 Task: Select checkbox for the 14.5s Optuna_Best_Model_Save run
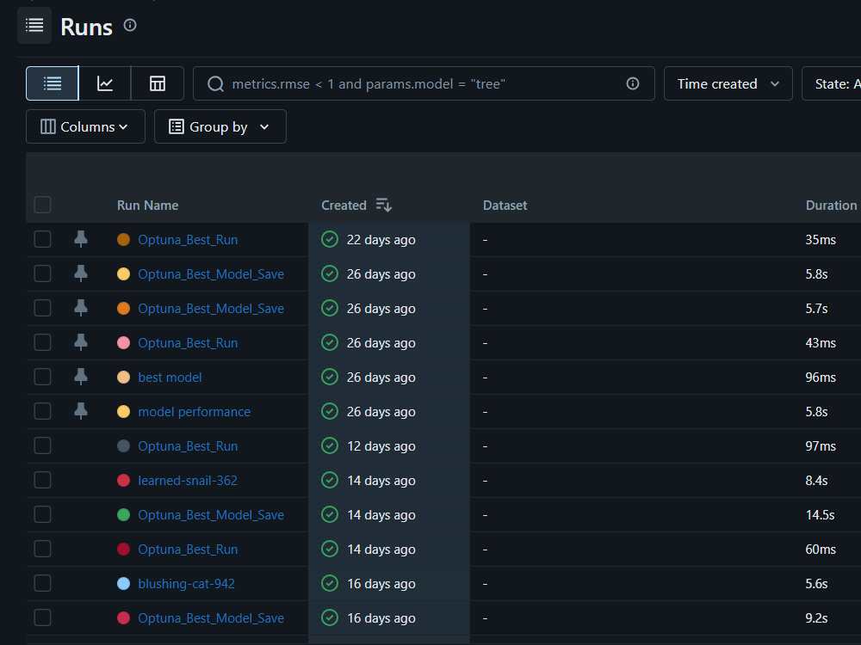coord(42,514)
